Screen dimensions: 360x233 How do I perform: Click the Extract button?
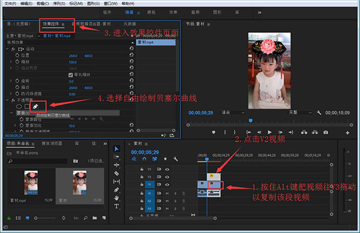[x=315, y=132]
